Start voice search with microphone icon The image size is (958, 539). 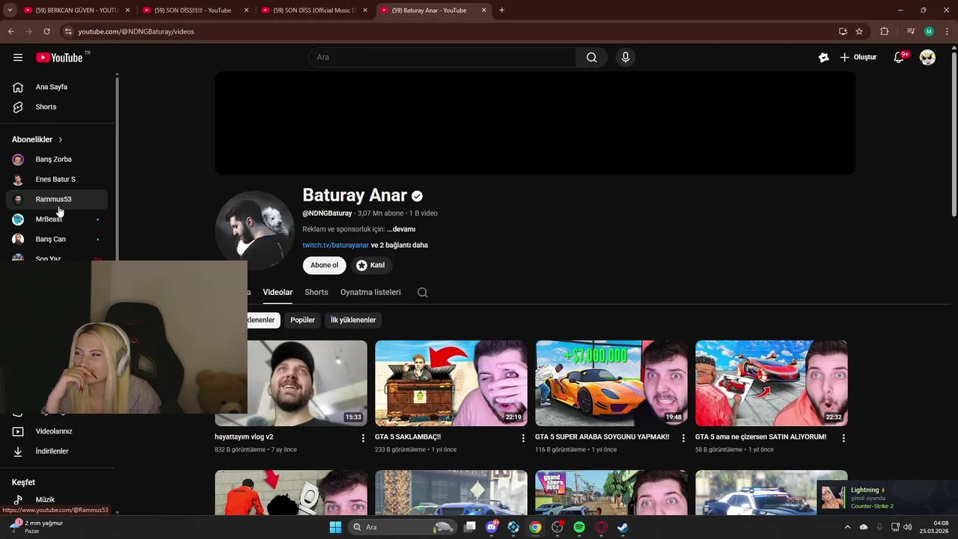pos(626,58)
